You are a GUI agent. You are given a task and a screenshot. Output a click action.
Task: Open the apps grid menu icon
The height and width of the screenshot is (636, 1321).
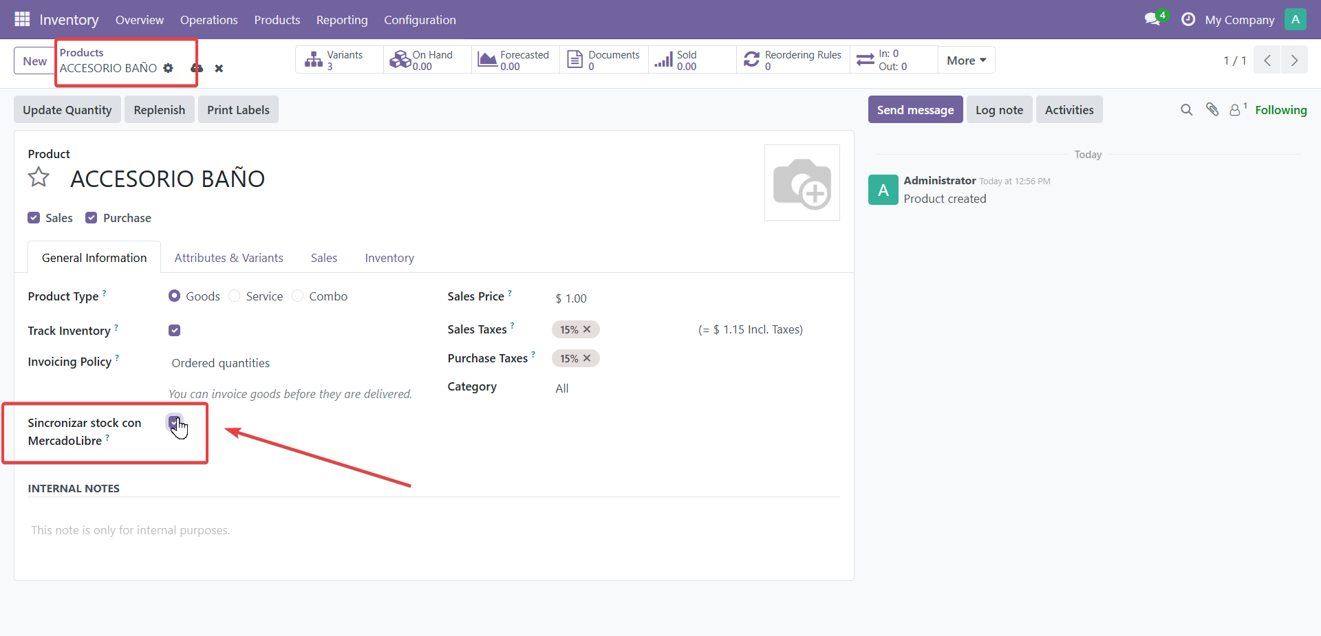[x=22, y=19]
